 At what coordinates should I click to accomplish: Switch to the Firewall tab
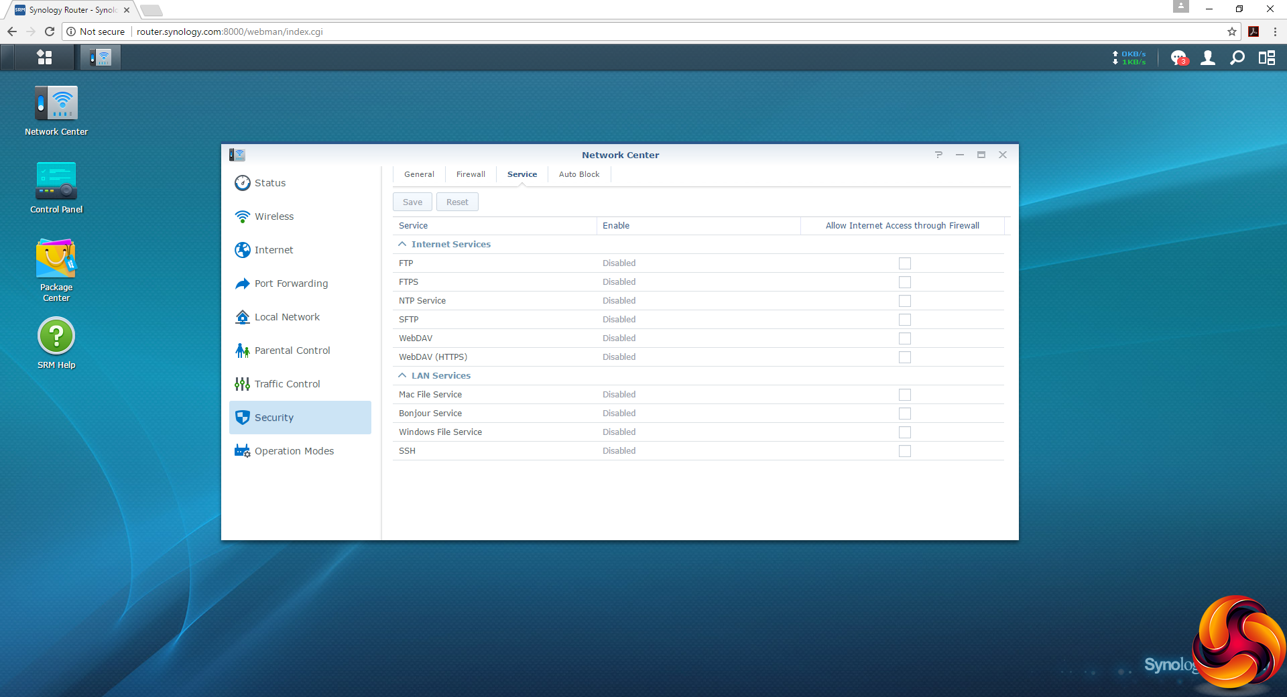[x=471, y=174]
